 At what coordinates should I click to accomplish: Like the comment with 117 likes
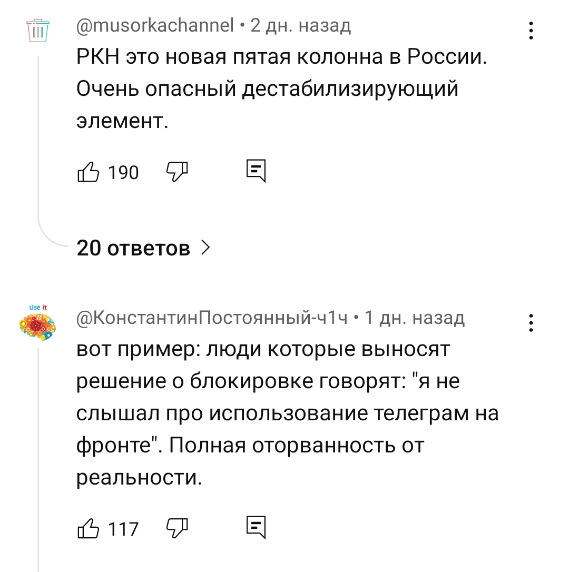pyautogui.click(x=89, y=528)
